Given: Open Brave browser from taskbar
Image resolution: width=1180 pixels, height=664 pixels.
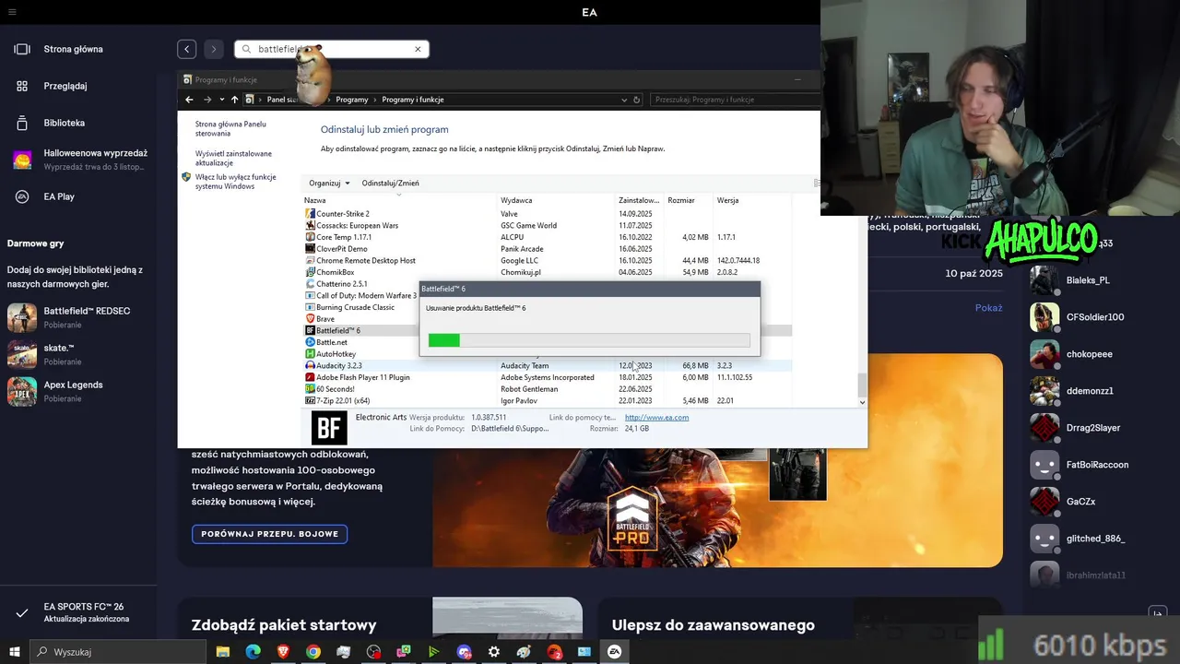Looking at the screenshot, I should click(x=283, y=652).
